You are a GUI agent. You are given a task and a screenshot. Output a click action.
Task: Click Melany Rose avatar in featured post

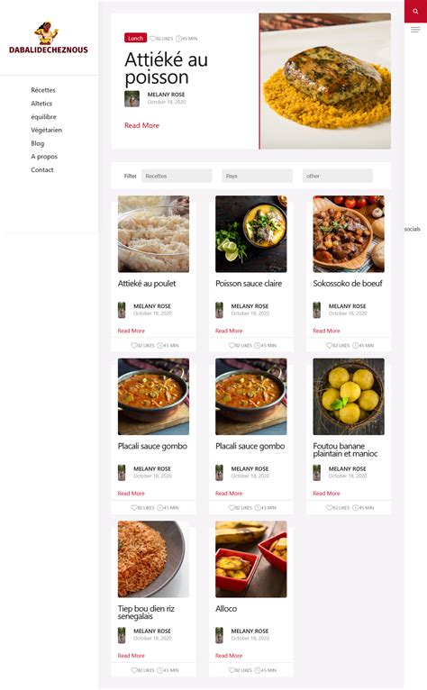click(132, 98)
